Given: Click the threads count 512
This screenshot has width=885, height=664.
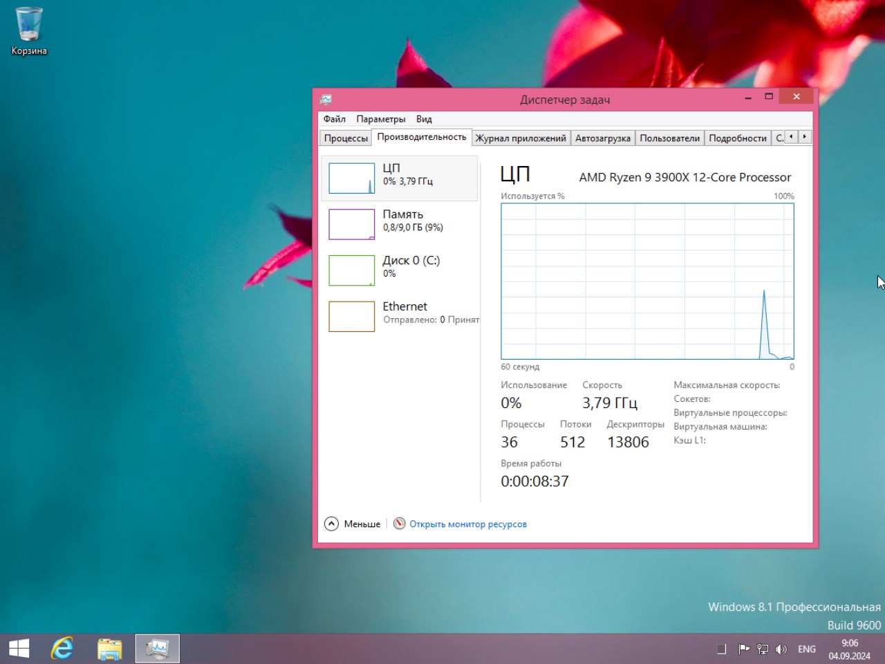Looking at the screenshot, I should (572, 442).
